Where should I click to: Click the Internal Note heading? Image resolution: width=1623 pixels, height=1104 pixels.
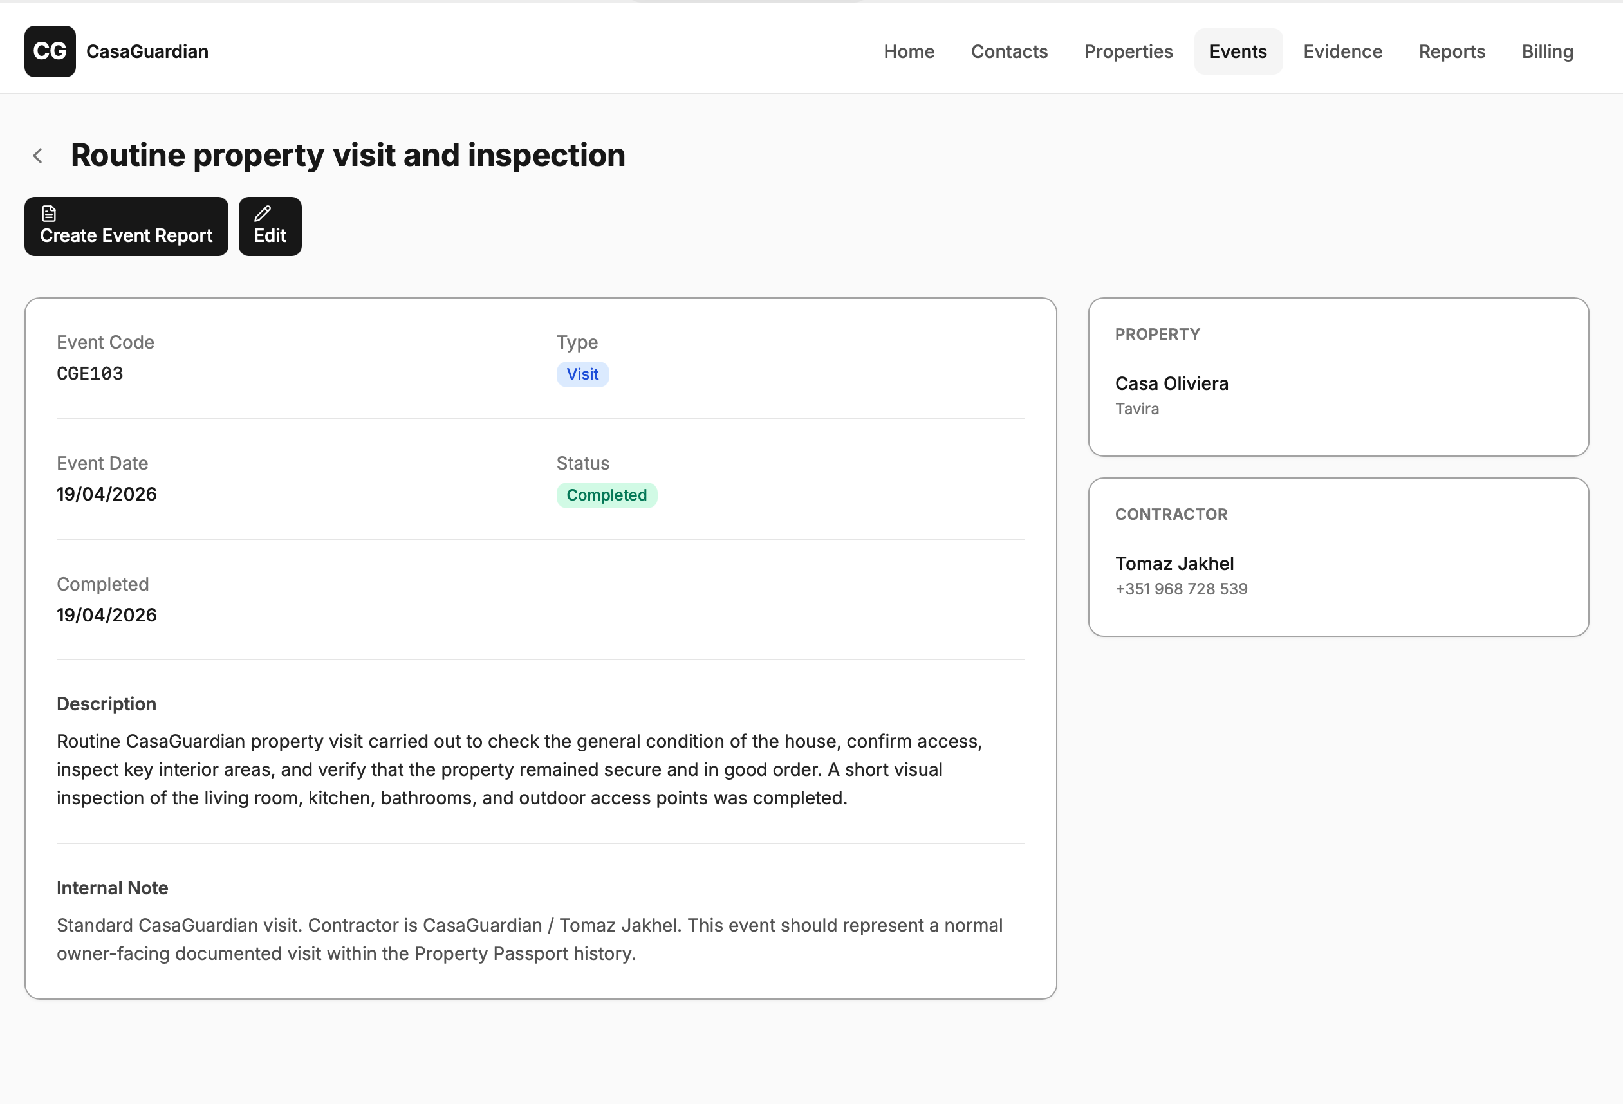pyautogui.click(x=113, y=888)
